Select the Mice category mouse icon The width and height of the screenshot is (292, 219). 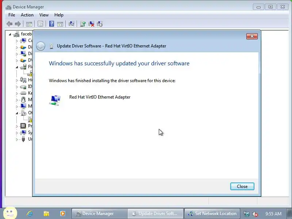click(x=23, y=100)
